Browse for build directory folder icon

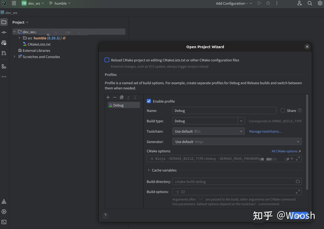coord(298,182)
